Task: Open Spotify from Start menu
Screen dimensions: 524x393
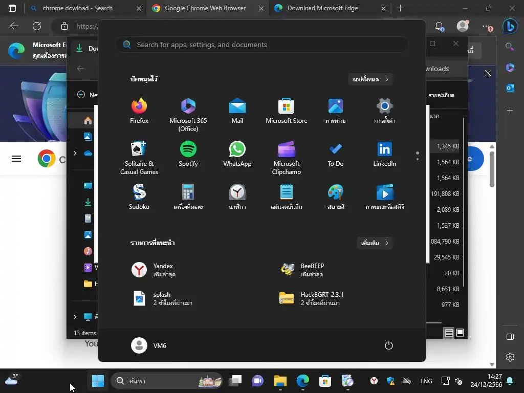Action: 188,154
